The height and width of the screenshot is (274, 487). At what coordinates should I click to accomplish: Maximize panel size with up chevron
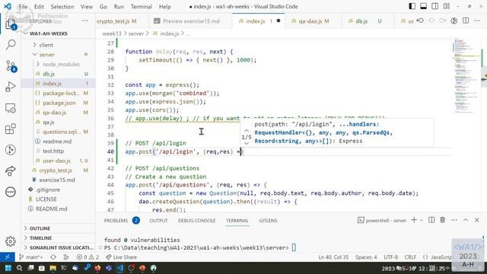(x=466, y=220)
